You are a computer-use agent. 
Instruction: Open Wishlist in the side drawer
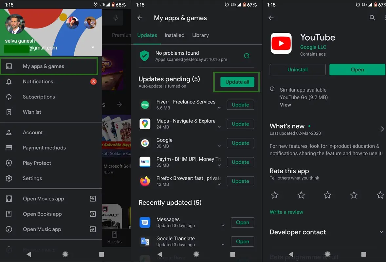coord(51,112)
